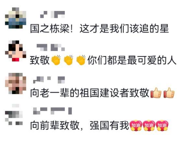Open the second commenter's cartoon avatar
This screenshot has height=141, width=185.
tap(16, 51)
